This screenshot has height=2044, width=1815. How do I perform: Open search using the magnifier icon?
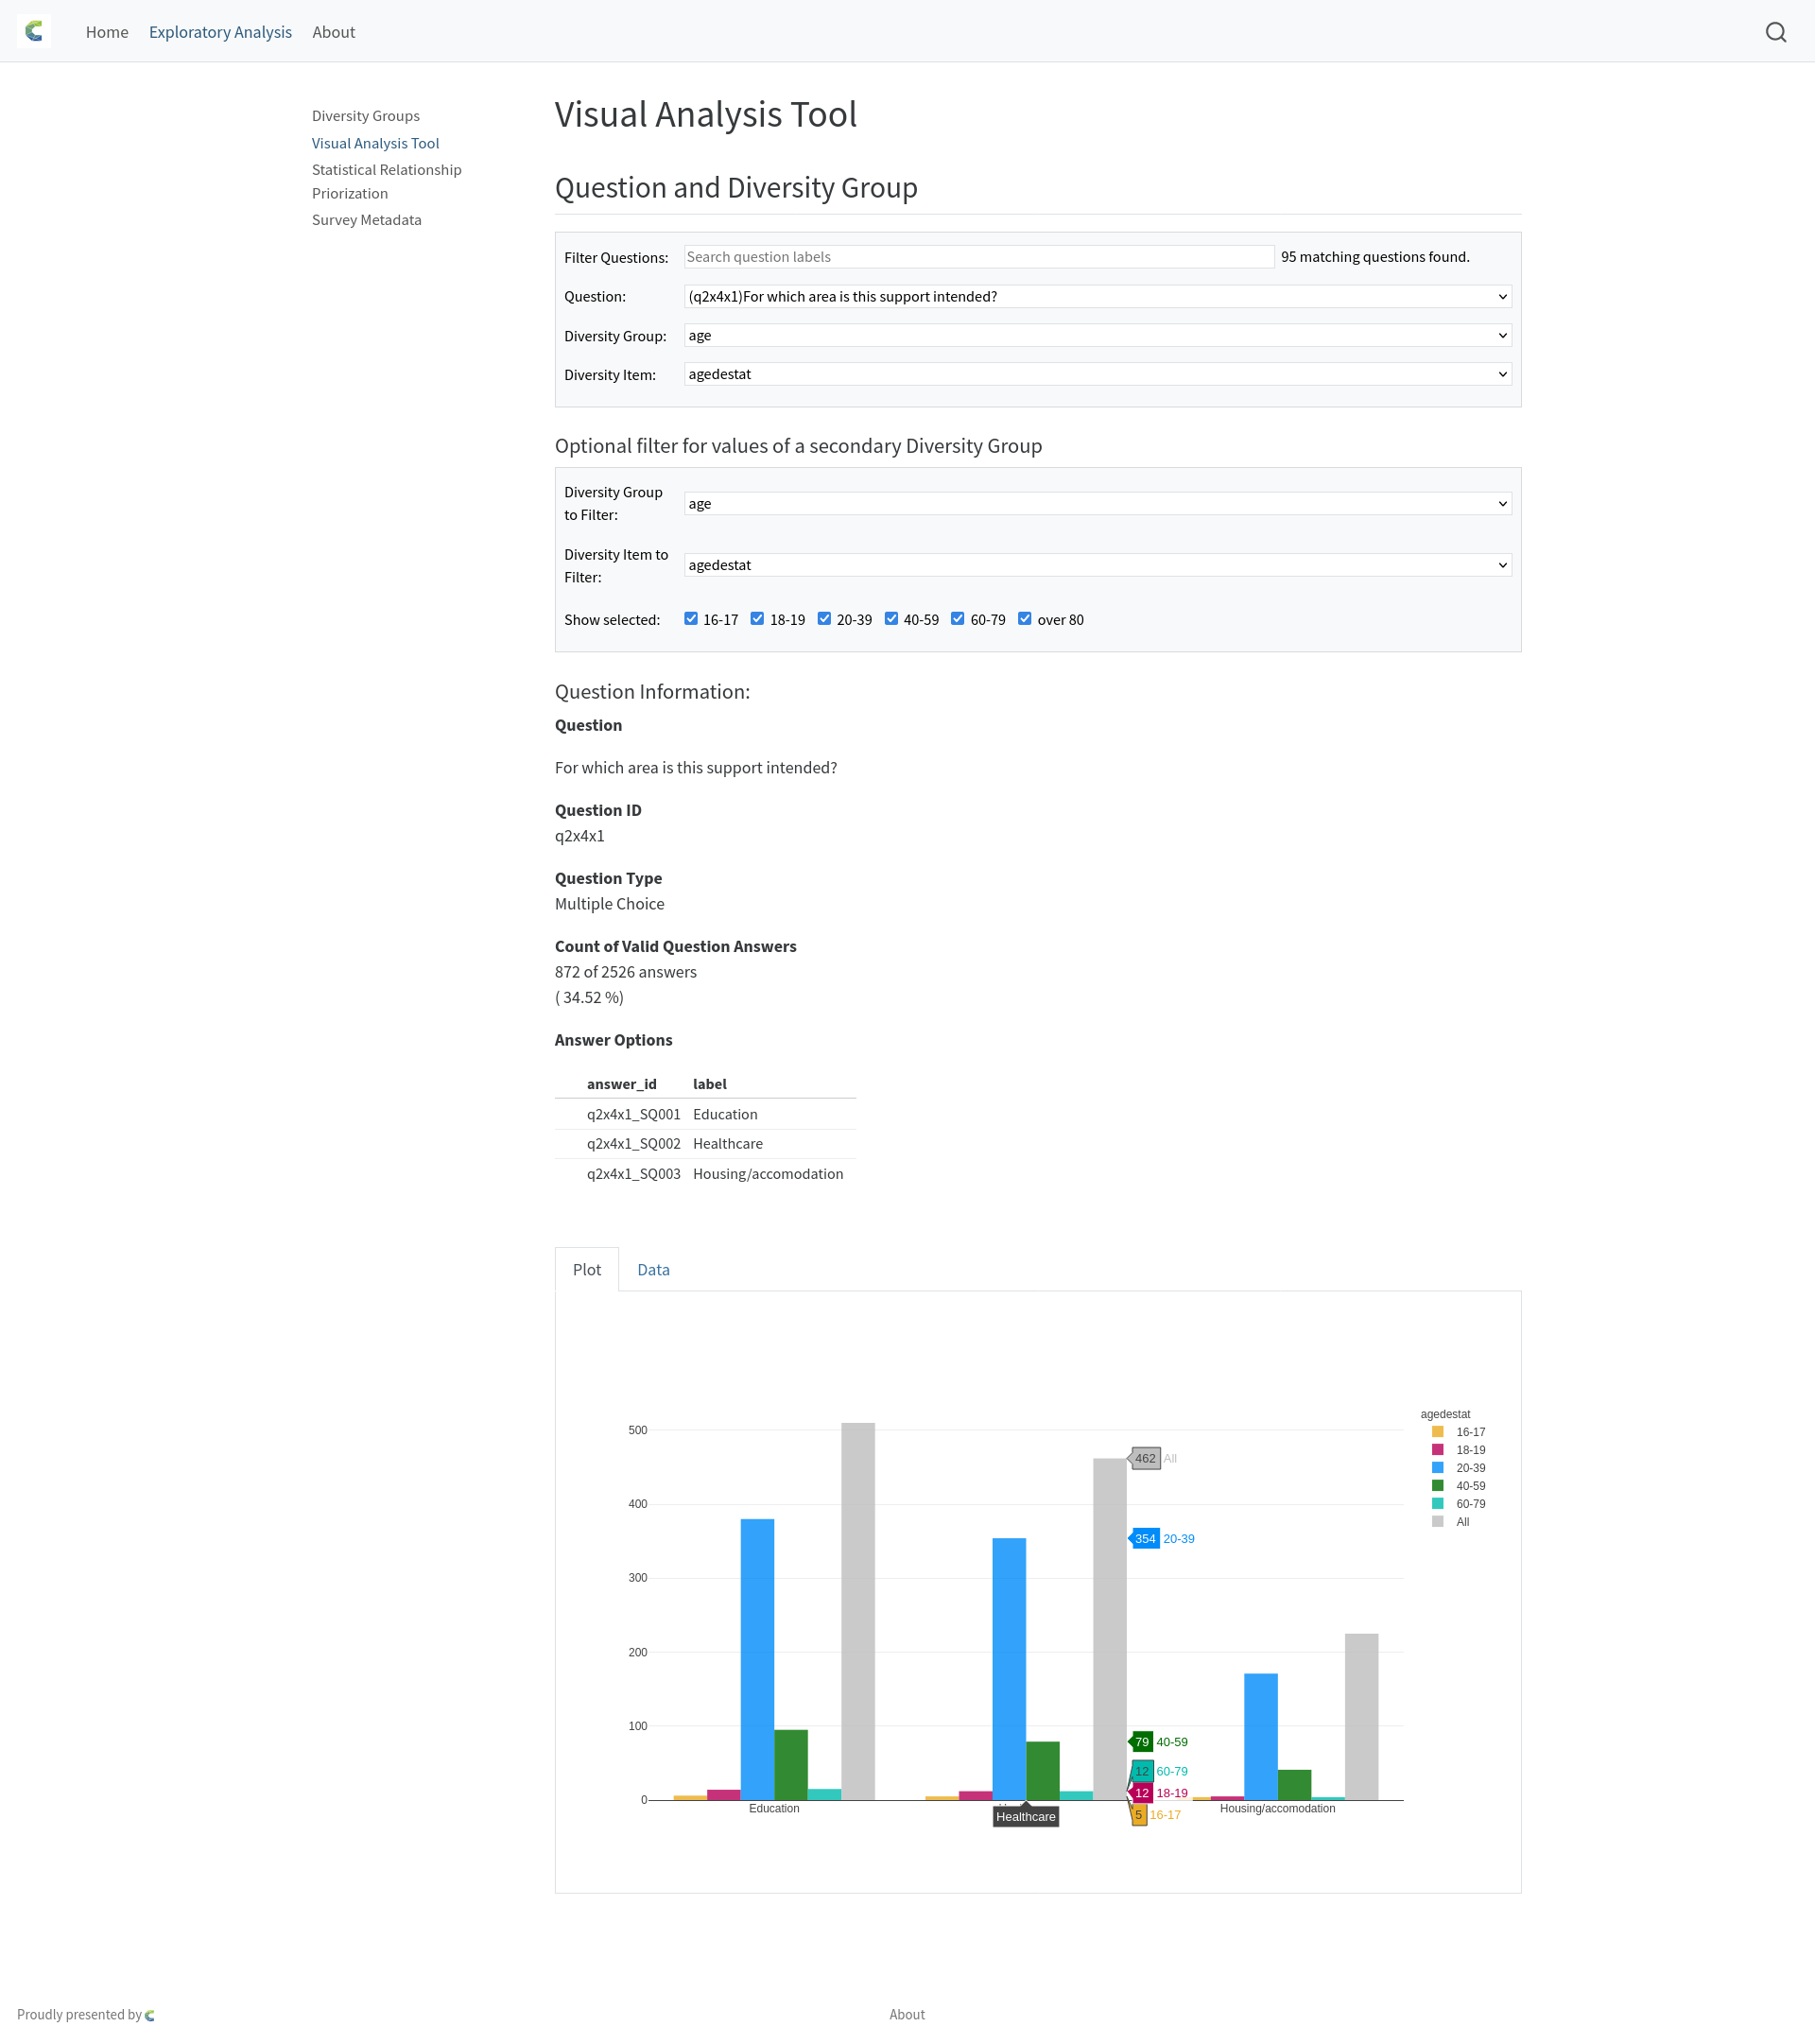[1777, 31]
